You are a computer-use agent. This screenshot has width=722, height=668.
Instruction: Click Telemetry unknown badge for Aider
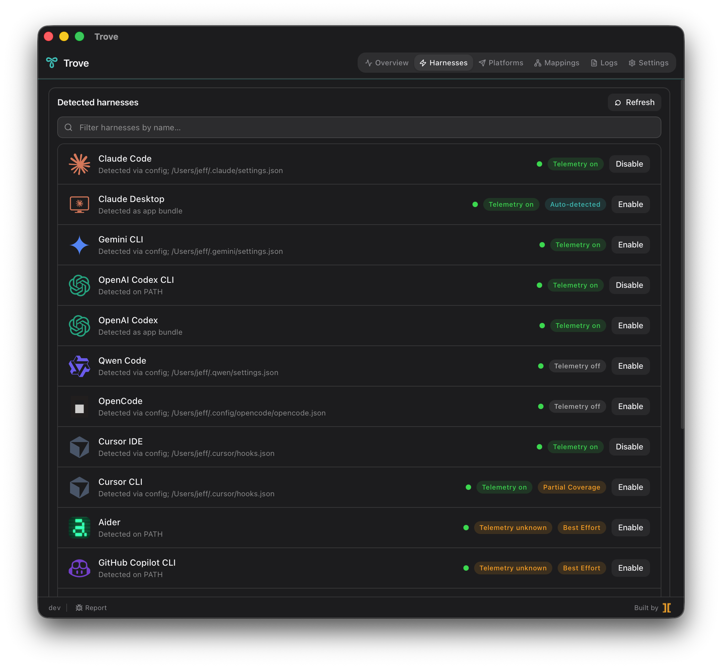click(x=513, y=528)
